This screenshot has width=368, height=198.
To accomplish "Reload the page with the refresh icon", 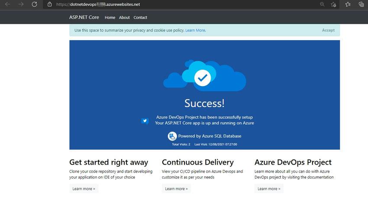I will (34, 4).
